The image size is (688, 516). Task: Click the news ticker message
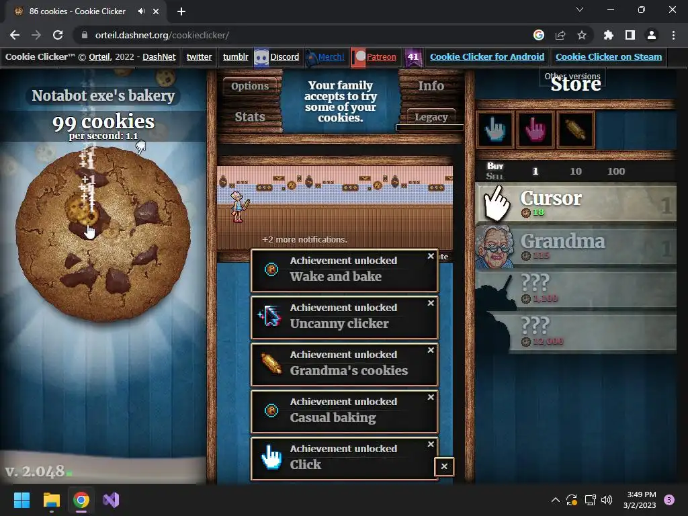coord(340,101)
